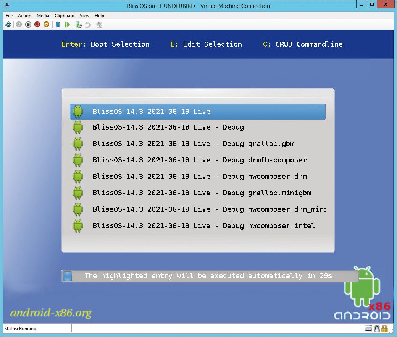Pause the virtual machine
The width and height of the screenshot is (397, 337).
tap(58, 24)
